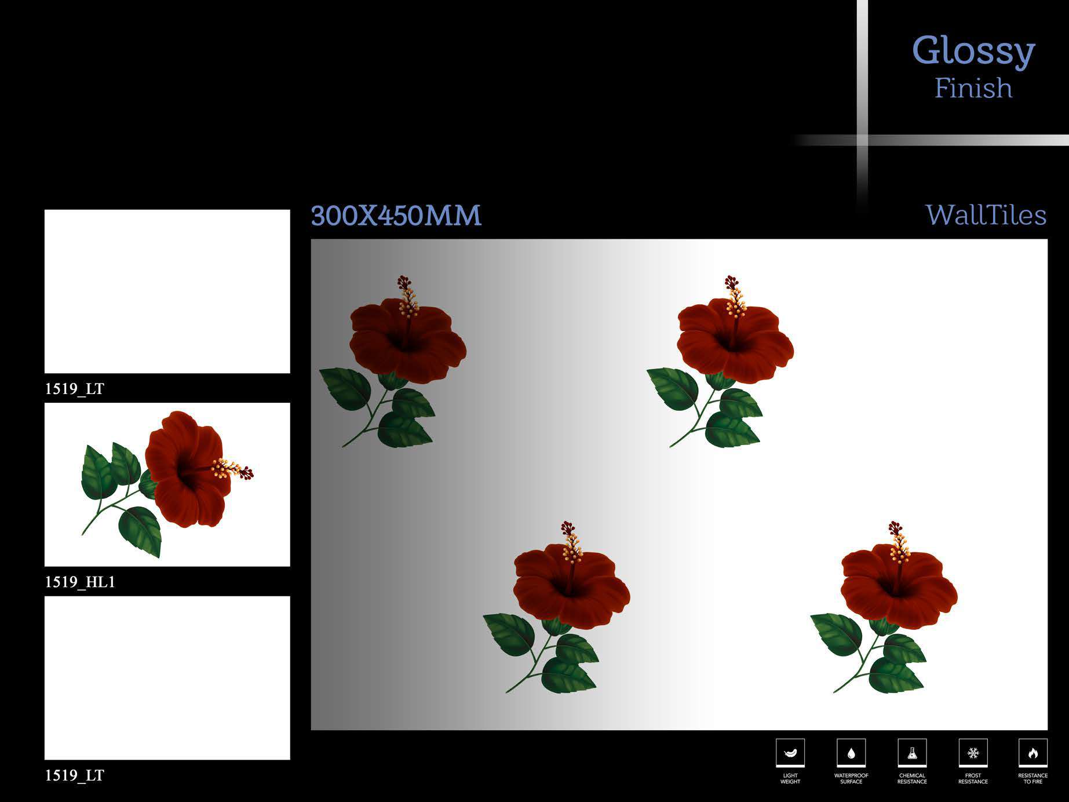
Task: Click the Light Weight feather icon
Action: tap(790, 753)
